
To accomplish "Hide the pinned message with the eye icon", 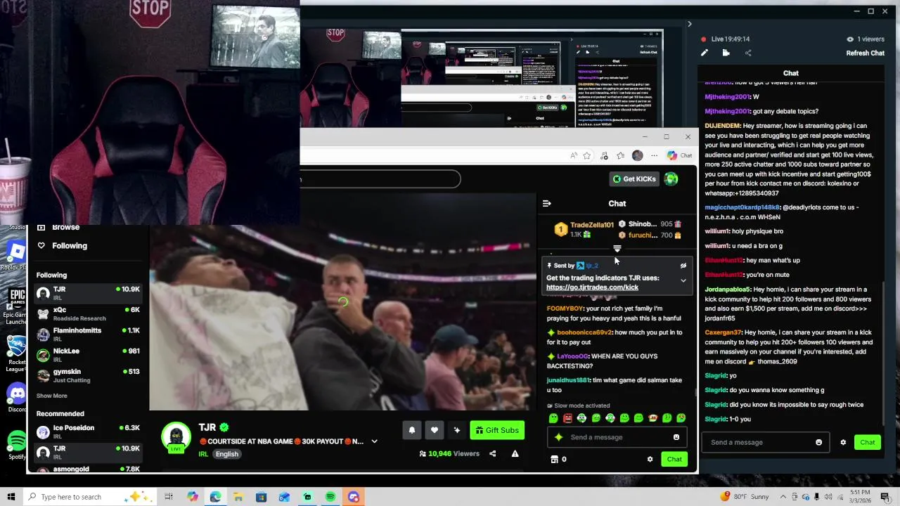I will (x=683, y=266).
